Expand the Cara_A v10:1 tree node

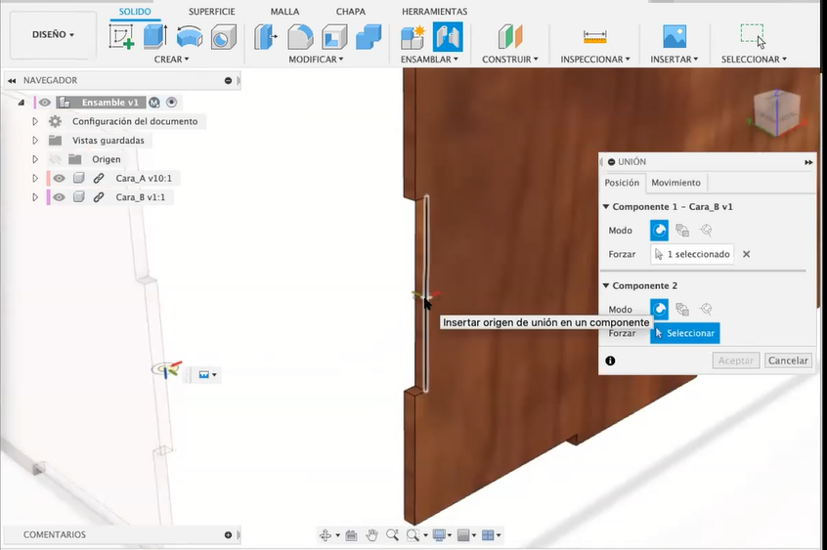tap(35, 178)
